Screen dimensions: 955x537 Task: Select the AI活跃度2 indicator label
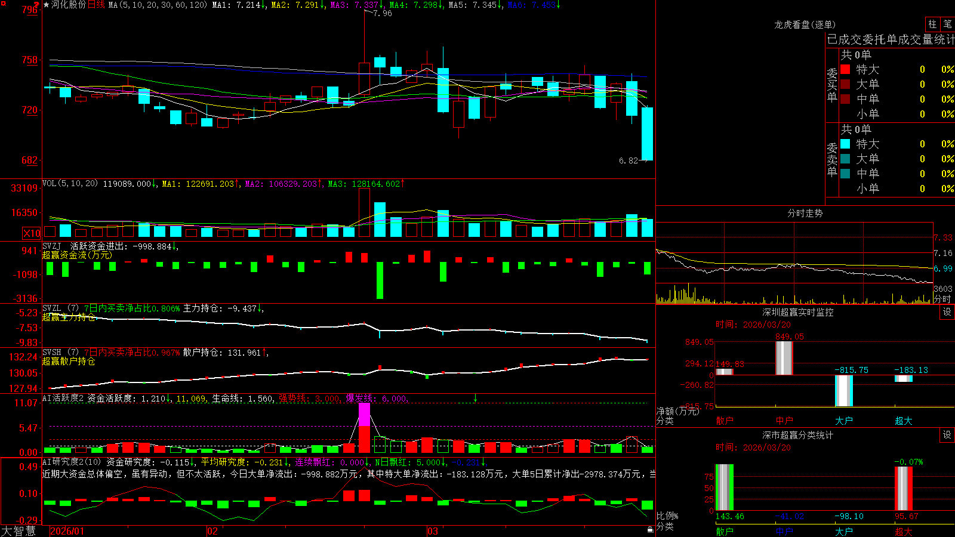tap(63, 398)
